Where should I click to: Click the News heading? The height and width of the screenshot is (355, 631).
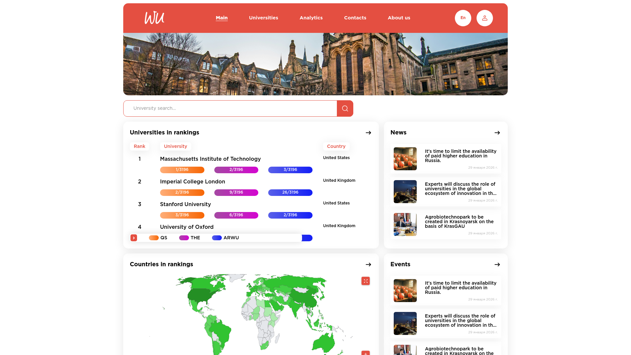pos(398,132)
